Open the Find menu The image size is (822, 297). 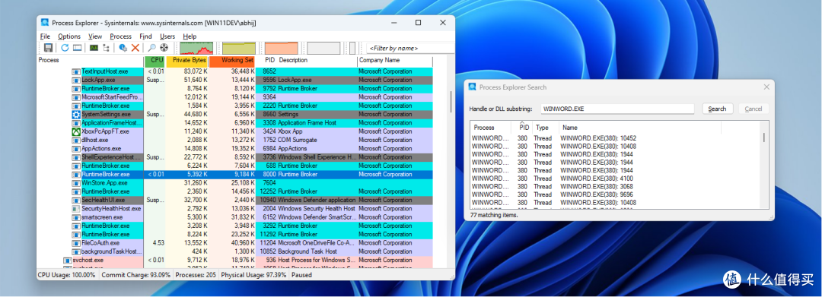pyautogui.click(x=145, y=36)
